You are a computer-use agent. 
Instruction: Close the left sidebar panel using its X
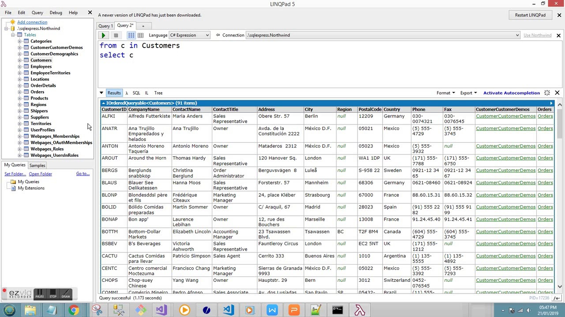pyautogui.click(x=90, y=12)
